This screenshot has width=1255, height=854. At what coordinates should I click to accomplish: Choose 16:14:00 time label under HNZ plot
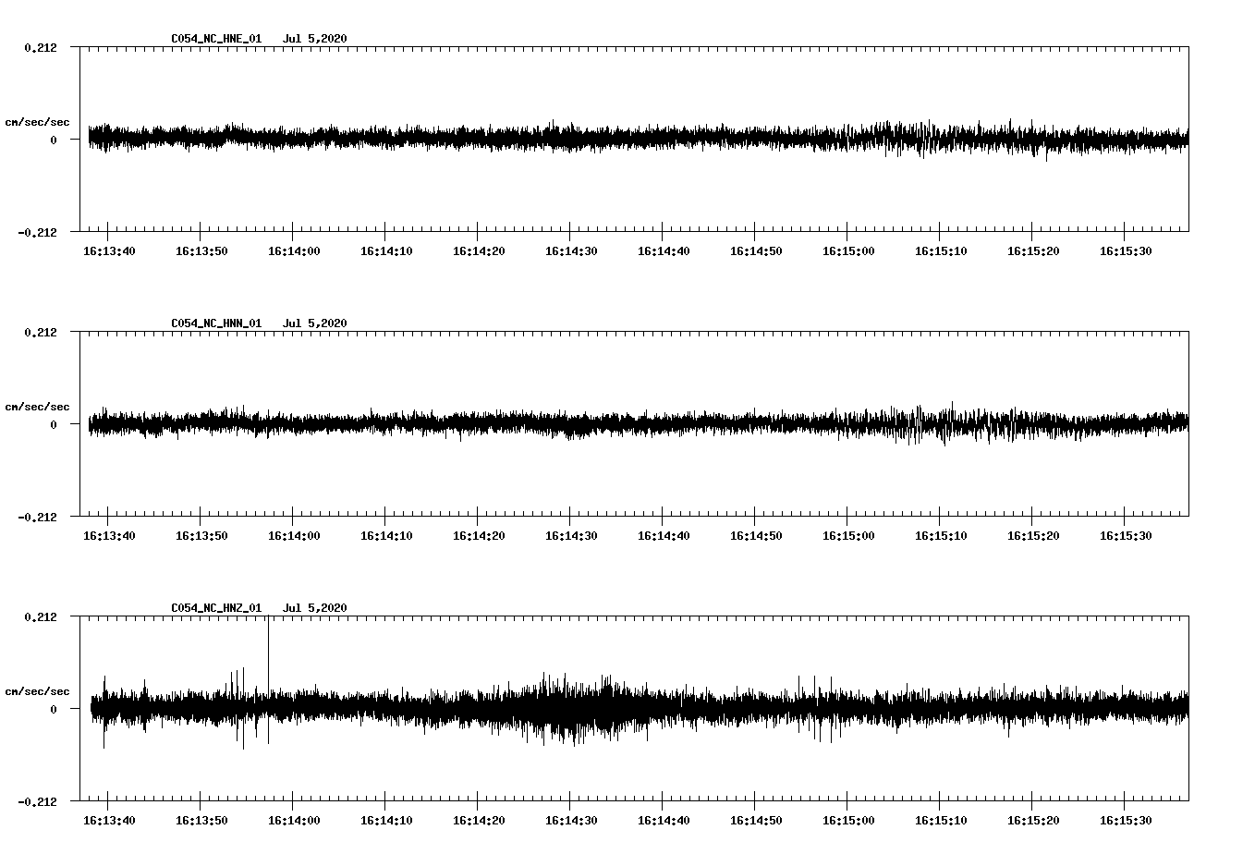(x=294, y=821)
